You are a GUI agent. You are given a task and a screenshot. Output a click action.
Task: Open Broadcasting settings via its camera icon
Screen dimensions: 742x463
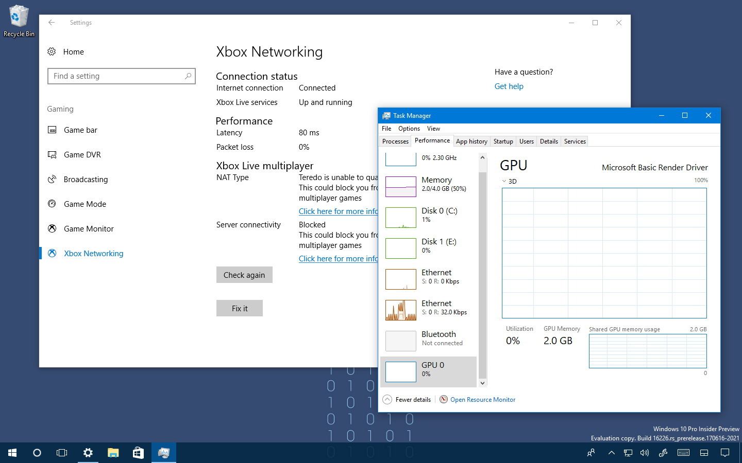pyautogui.click(x=52, y=180)
